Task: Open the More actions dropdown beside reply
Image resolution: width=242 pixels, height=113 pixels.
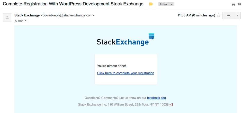Action: (x=237, y=15)
